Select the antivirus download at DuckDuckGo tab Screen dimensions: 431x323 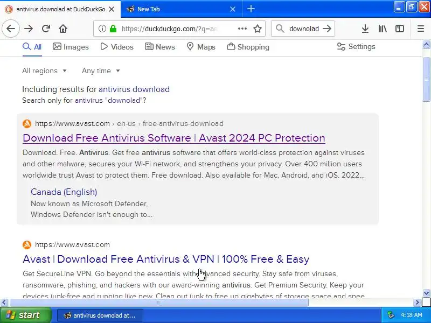click(x=60, y=9)
